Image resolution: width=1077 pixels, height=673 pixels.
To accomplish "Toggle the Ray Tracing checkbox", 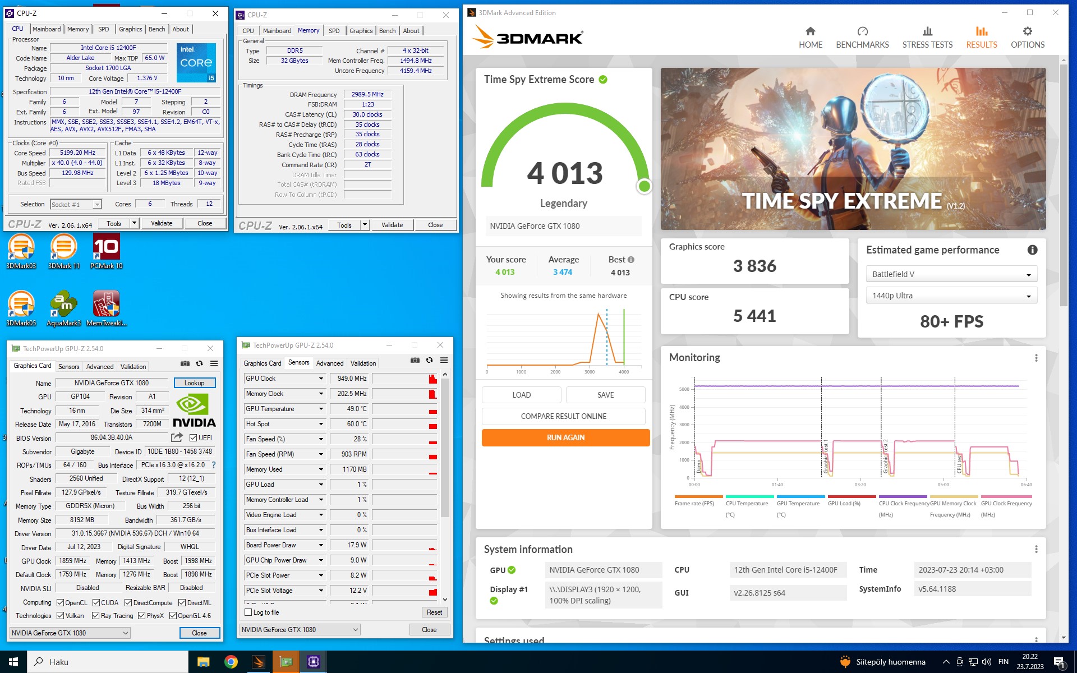I will 95,616.
